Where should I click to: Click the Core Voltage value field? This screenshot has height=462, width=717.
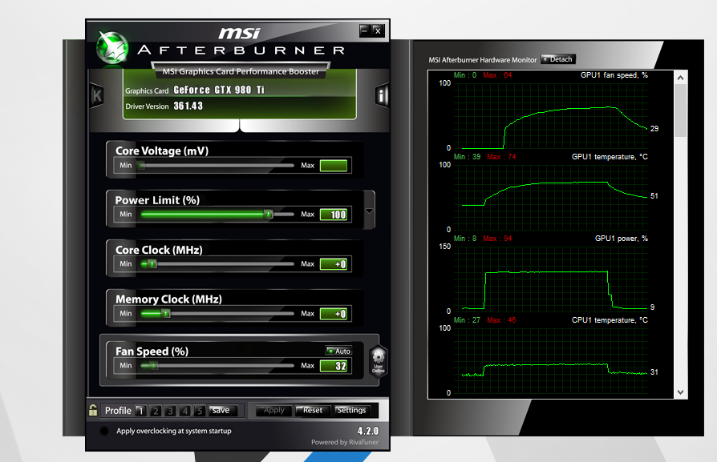pyautogui.click(x=334, y=165)
